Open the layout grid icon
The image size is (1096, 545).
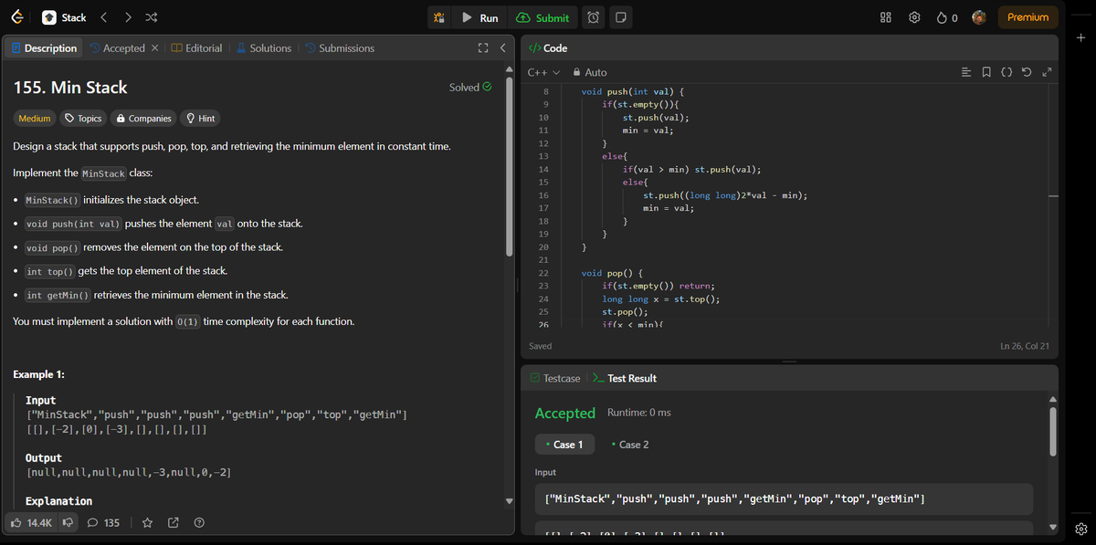pyautogui.click(x=885, y=17)
